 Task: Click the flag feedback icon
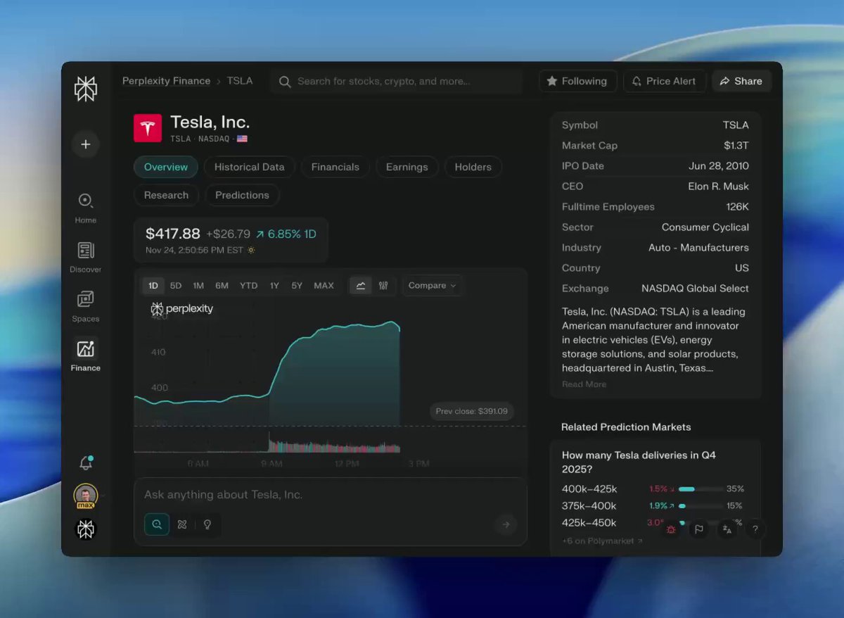pos(699,529)
